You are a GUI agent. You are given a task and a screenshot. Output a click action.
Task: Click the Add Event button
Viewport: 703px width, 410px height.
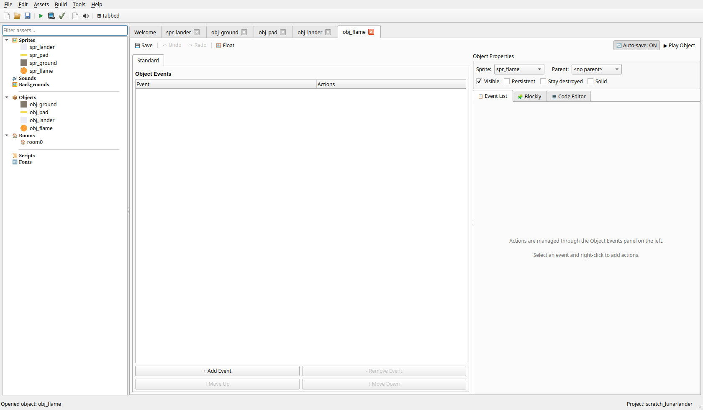(217, 371)
